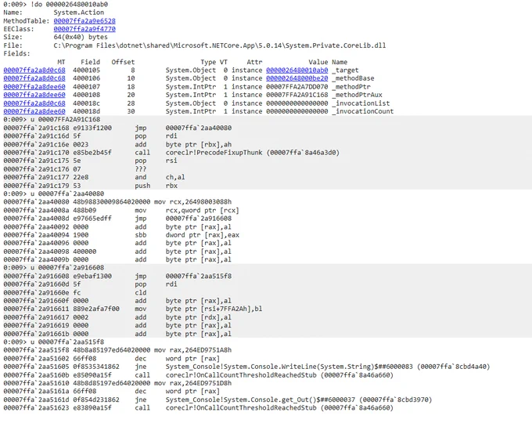The image size is (532, 423).
Task: Select the _methodPtr value 00007FFA2A7DD070
Action: click(297, 87)
